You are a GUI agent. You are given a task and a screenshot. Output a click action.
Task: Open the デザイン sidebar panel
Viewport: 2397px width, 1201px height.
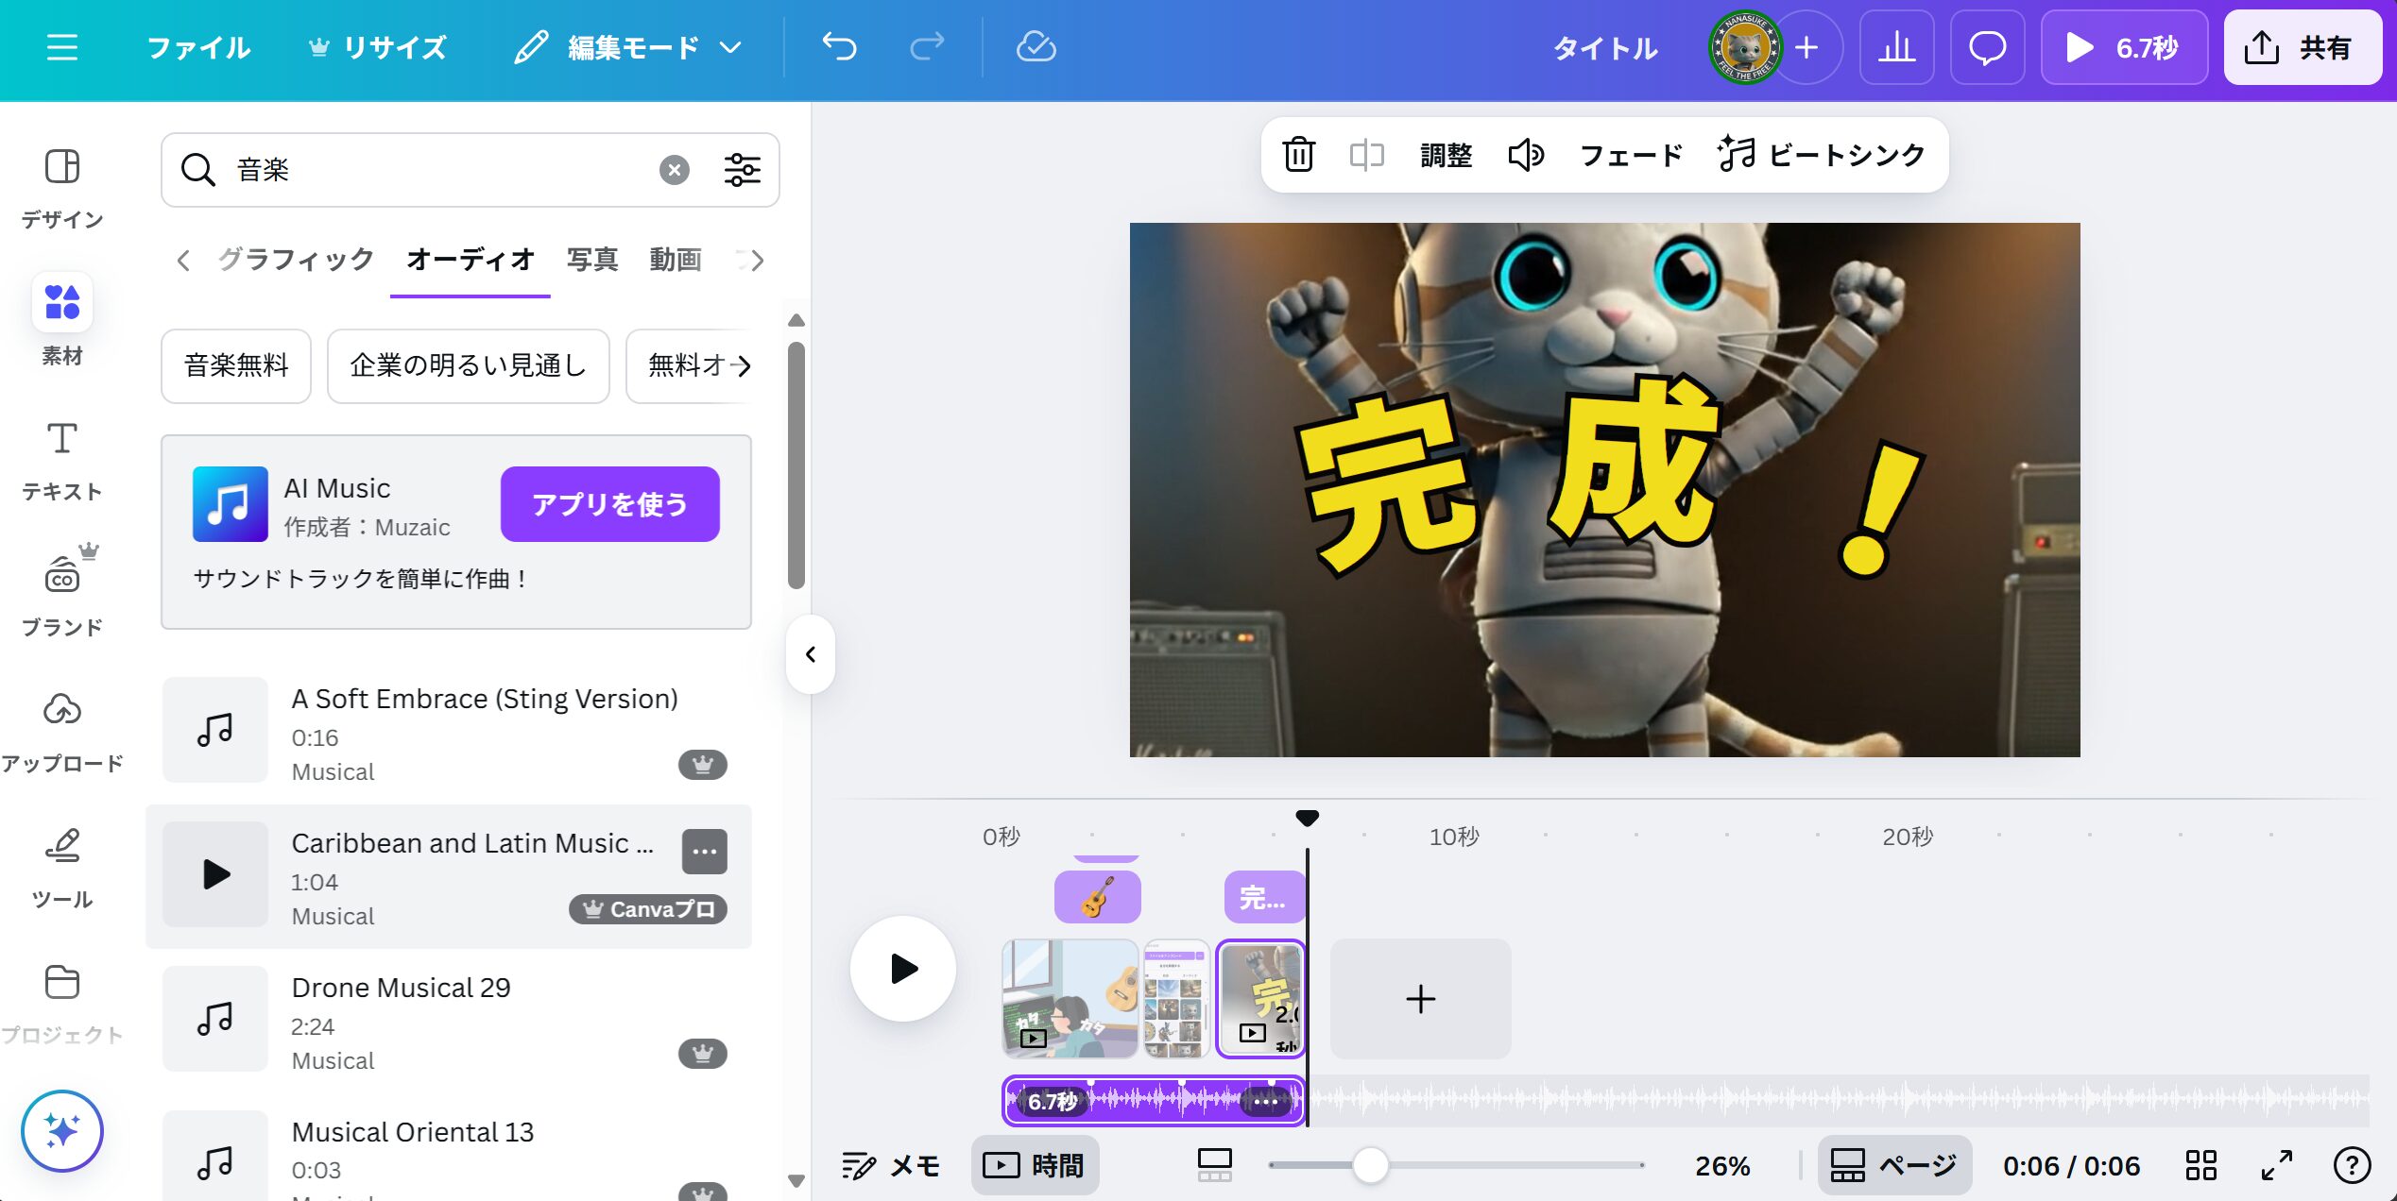[62, 189]
